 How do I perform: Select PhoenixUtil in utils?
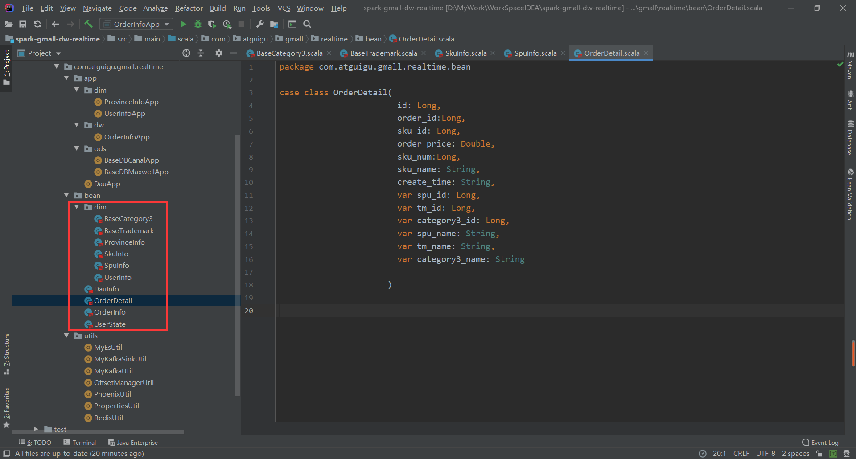pos(112,394)
